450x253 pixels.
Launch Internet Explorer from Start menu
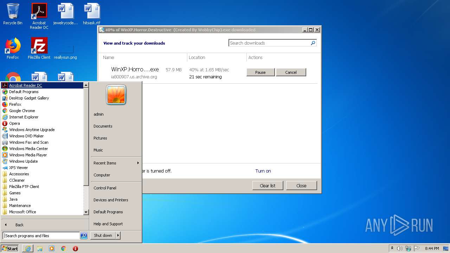tap(42, 117)
